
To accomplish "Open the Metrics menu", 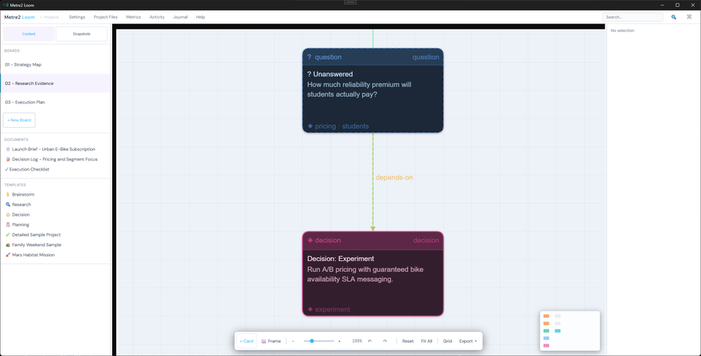I will coord(133,17).
